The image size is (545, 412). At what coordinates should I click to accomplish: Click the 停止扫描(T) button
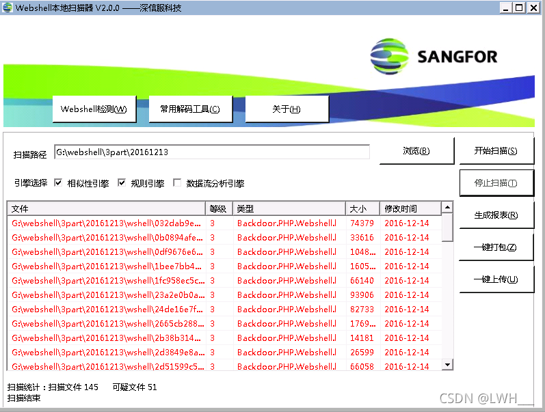[x=496, y=183]
